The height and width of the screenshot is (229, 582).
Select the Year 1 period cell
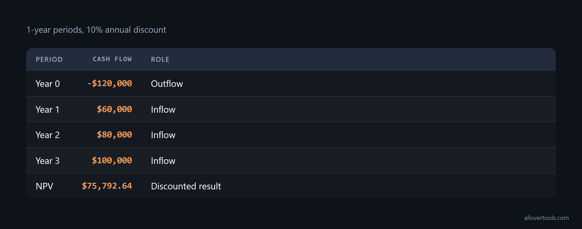[47, 109]
